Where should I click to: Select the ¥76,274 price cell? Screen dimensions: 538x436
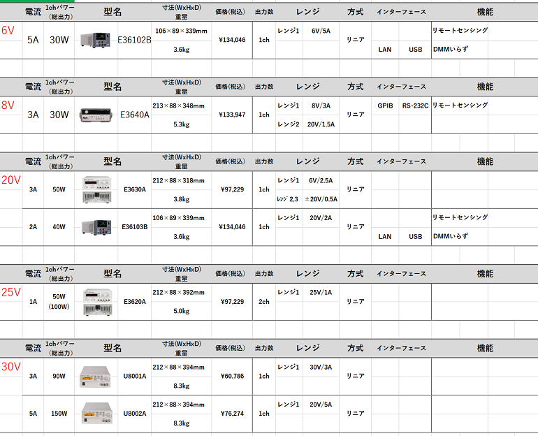coord(232,413)
